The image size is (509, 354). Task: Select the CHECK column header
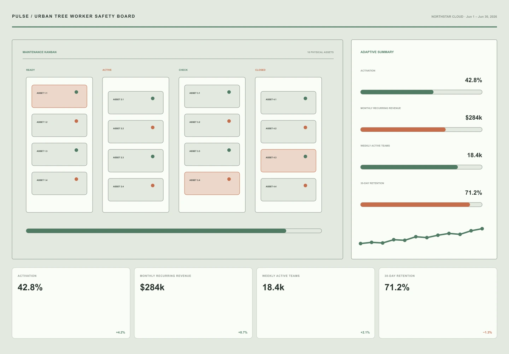[183, 70]
